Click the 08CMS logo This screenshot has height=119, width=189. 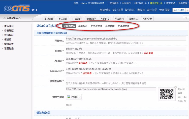coord(17,8)
